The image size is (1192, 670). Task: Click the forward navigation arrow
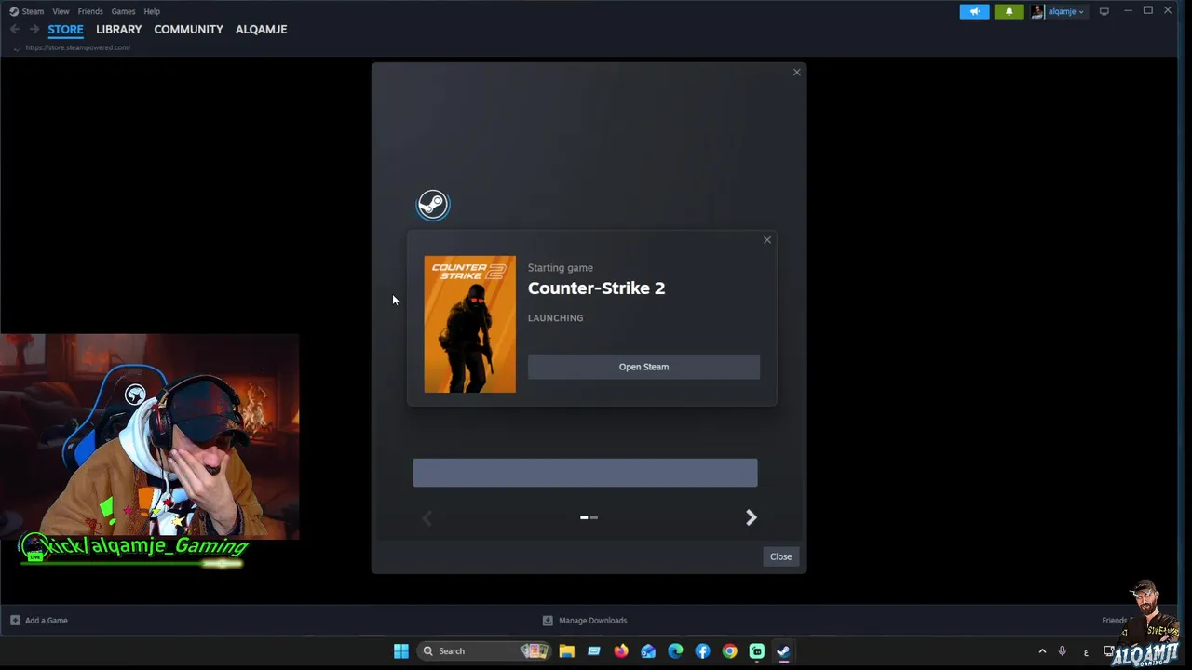coord(34,29)
